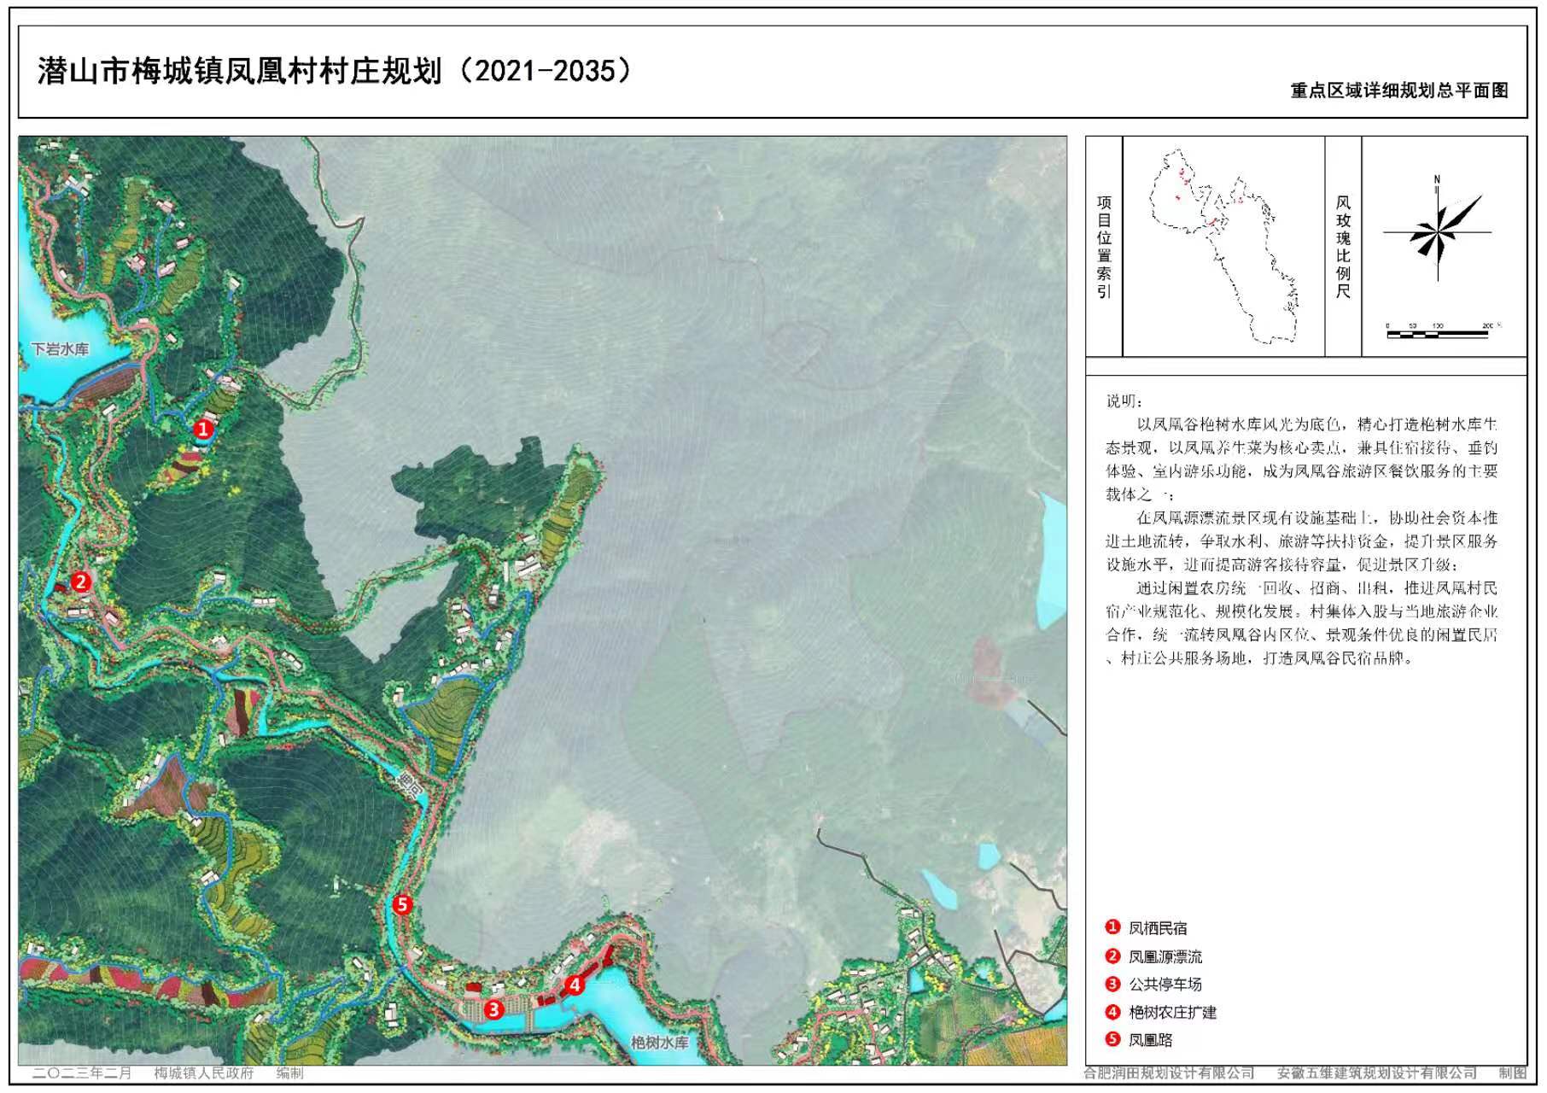This screenshot has height=1093, width=1547.
Task: Click the map scale bar
Action: point(1439,333)
